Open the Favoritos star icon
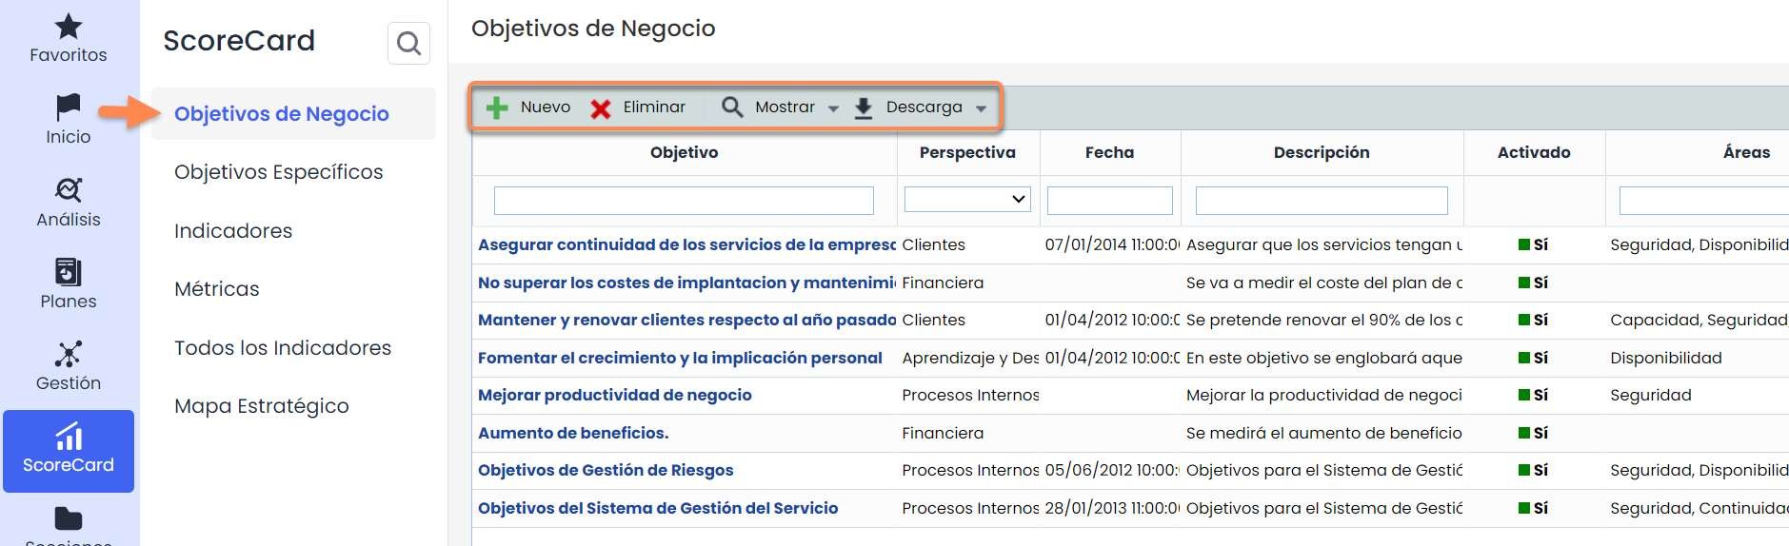 pos(68,27)
